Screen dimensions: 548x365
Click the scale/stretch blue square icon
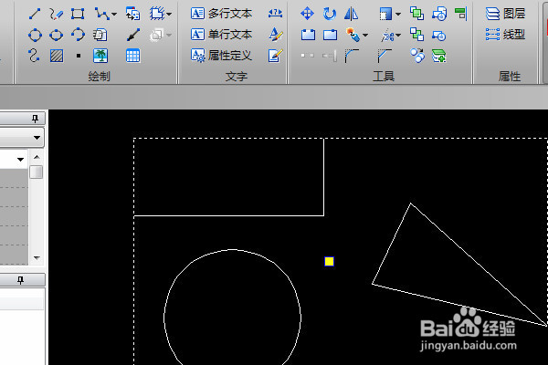pos(385,15)
